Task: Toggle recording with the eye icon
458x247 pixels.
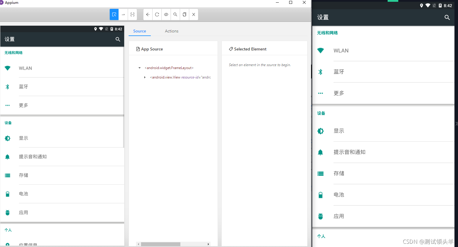Action: pos(166,14)
